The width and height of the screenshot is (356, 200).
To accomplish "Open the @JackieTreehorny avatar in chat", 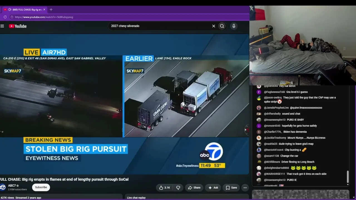I will (259, 138).
